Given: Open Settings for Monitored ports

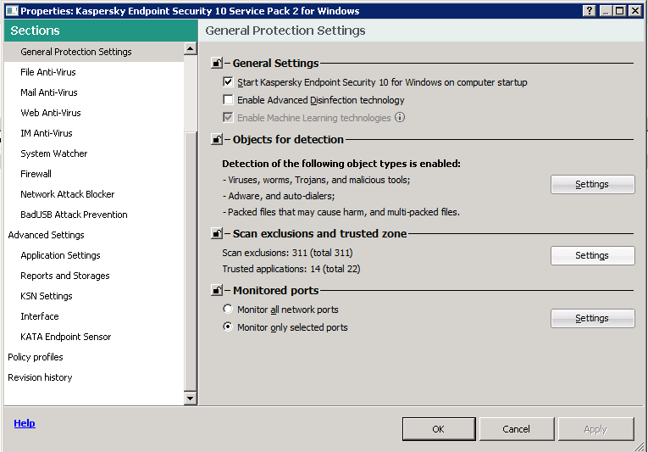Looking at the screenshot, I should [x=592, y=318].
